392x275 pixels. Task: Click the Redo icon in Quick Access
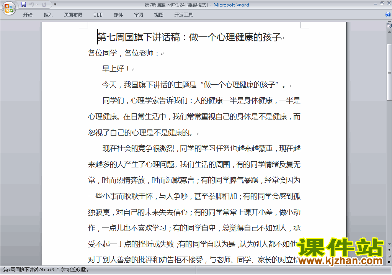tap(44, 5)
